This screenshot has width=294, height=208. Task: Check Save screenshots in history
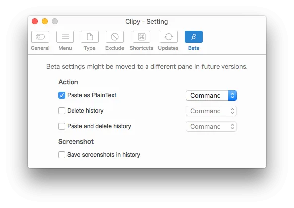[x=62, y=155]
